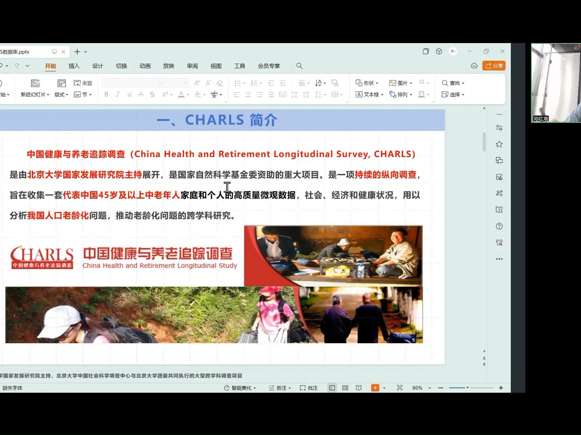Open the 排列 arrange dropdown

[401, 94]
